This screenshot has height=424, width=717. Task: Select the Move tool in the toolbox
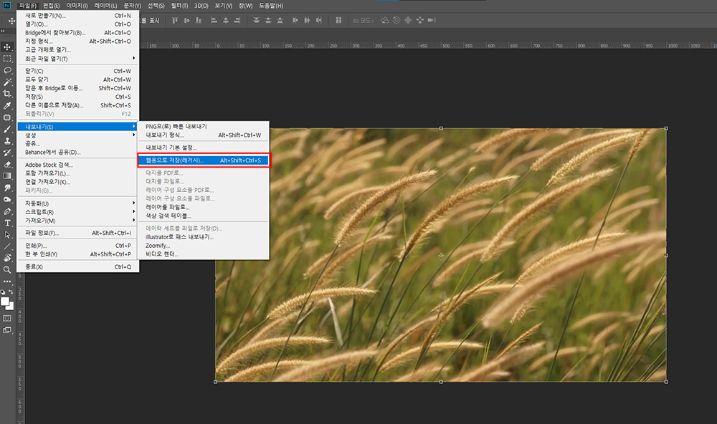pos(7,47)
